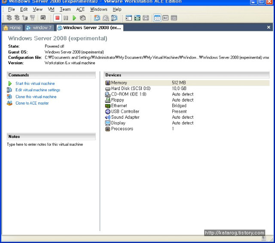Image resolution: width=275 pixels, height=243 pixels.
Task: Open the ACE menu
Action: 80,9
